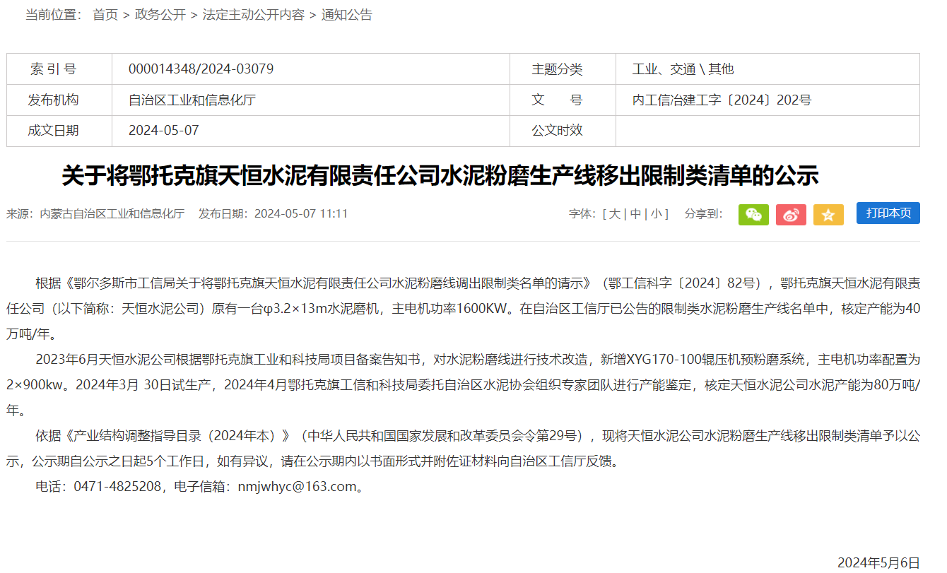Screen dimensions: 947x573
Task: Share the notice to Weibo
Action: tap(791, 215)
